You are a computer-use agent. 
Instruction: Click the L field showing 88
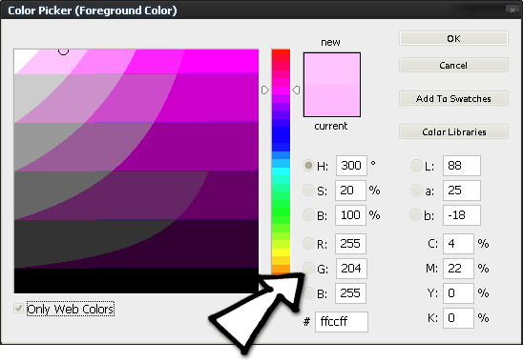point(462,166)
